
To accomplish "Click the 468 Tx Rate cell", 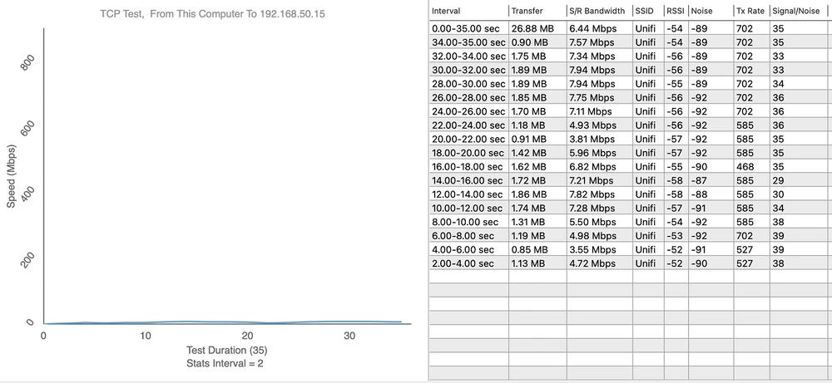I will pyautogui.click(x=743, y=166).
